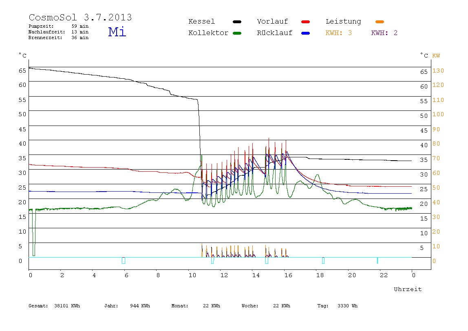
Task: Select the orange Leistung legend swatch
Action: click(380, 22)
